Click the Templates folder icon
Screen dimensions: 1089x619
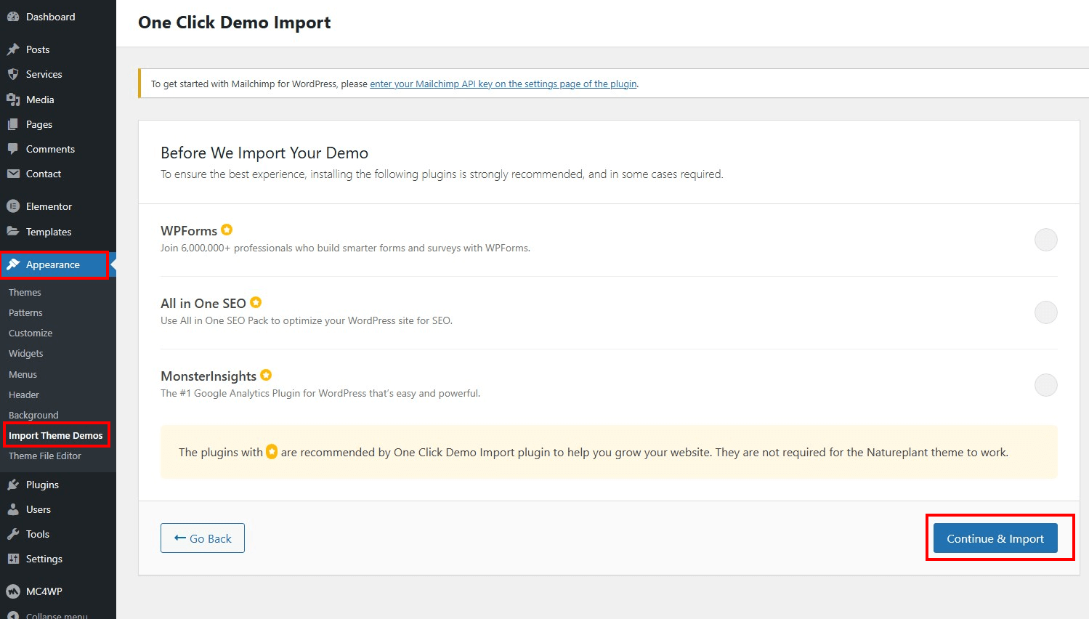[x=13, y=232]
